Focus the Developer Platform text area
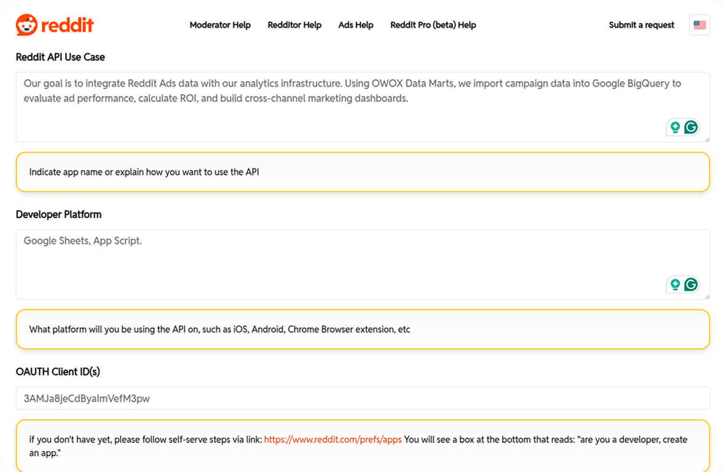Viewport: 724px width, 472px height. coord(363,265)
